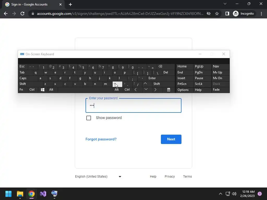Open the Incognito profile indicator
267x200 pixels.
pyautogui.click(x=244, y=14)
